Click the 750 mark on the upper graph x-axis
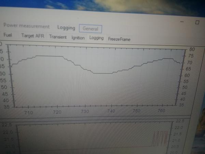The image size is (205, 154). pos(136,111)
